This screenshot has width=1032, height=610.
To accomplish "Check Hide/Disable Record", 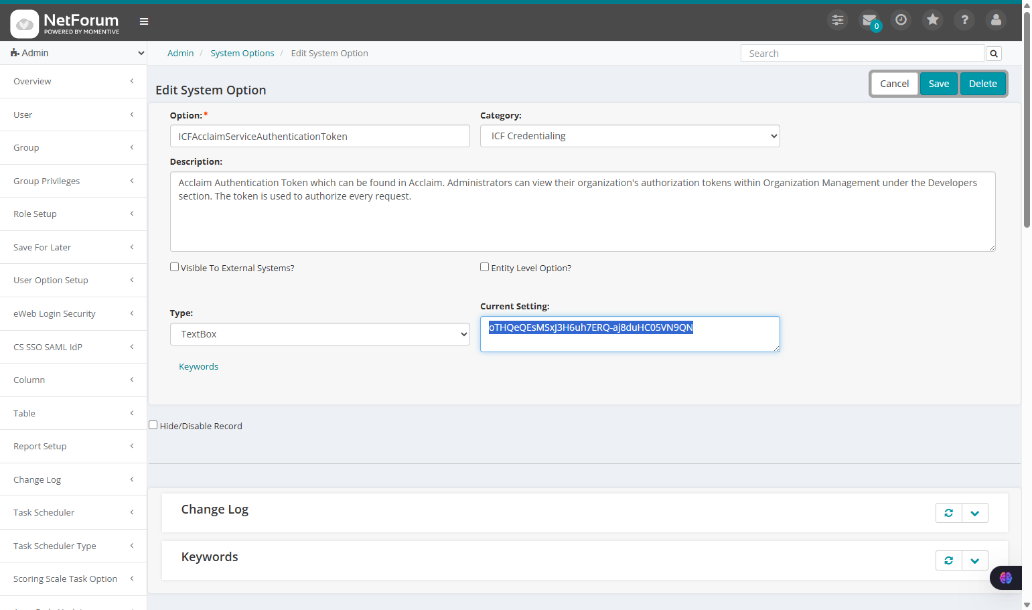I will (153, 425).
